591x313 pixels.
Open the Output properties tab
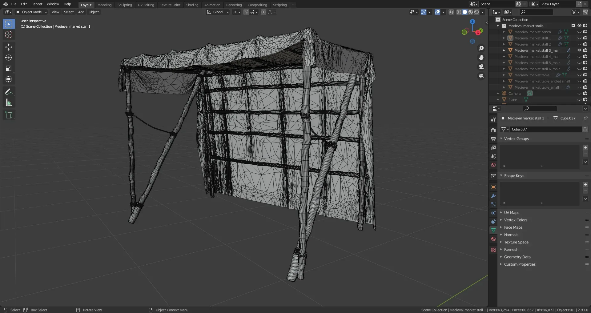[x=493, y=139]
